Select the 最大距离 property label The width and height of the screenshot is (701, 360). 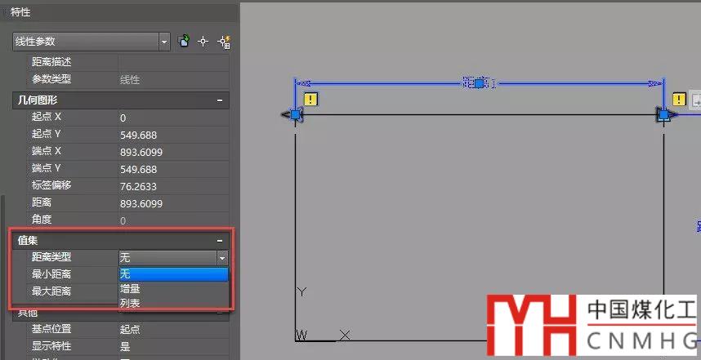[51, 291]
